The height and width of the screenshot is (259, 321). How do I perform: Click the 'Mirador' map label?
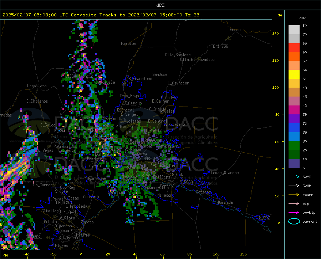(165, 195)
